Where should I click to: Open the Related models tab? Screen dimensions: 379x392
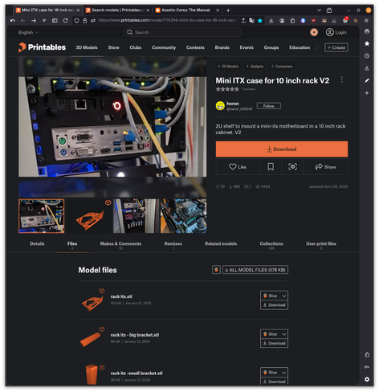click(221, 243)
